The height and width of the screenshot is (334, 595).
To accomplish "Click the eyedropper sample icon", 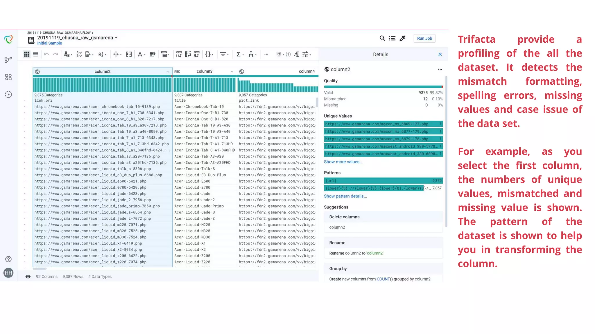I will click(402, 38).
